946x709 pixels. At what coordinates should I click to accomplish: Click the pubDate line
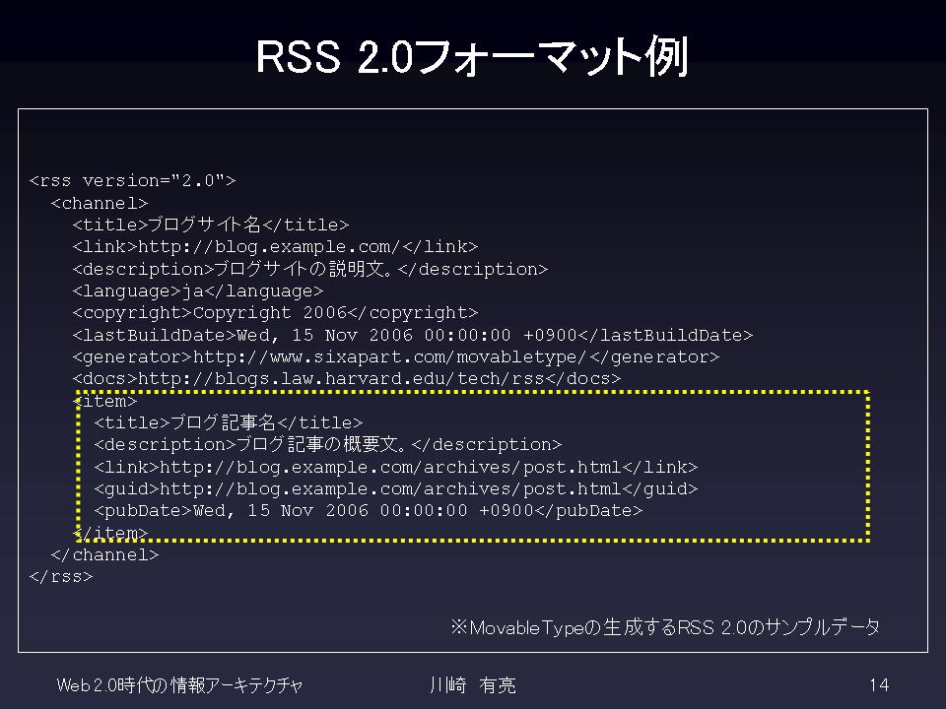tap(369, 511)
